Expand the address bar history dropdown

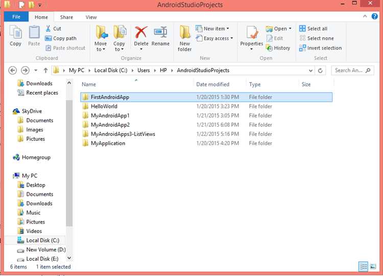310,71
